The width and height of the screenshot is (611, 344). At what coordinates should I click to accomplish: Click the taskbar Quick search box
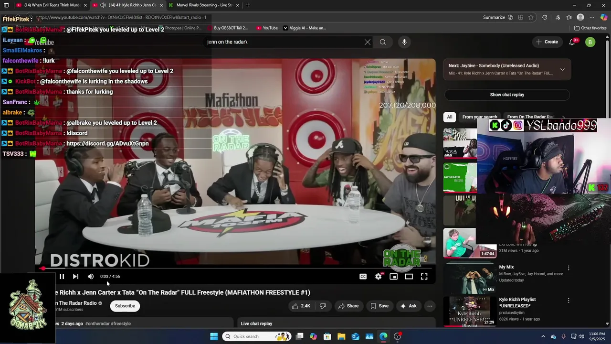pyautogui.click(x=256, y=336)
